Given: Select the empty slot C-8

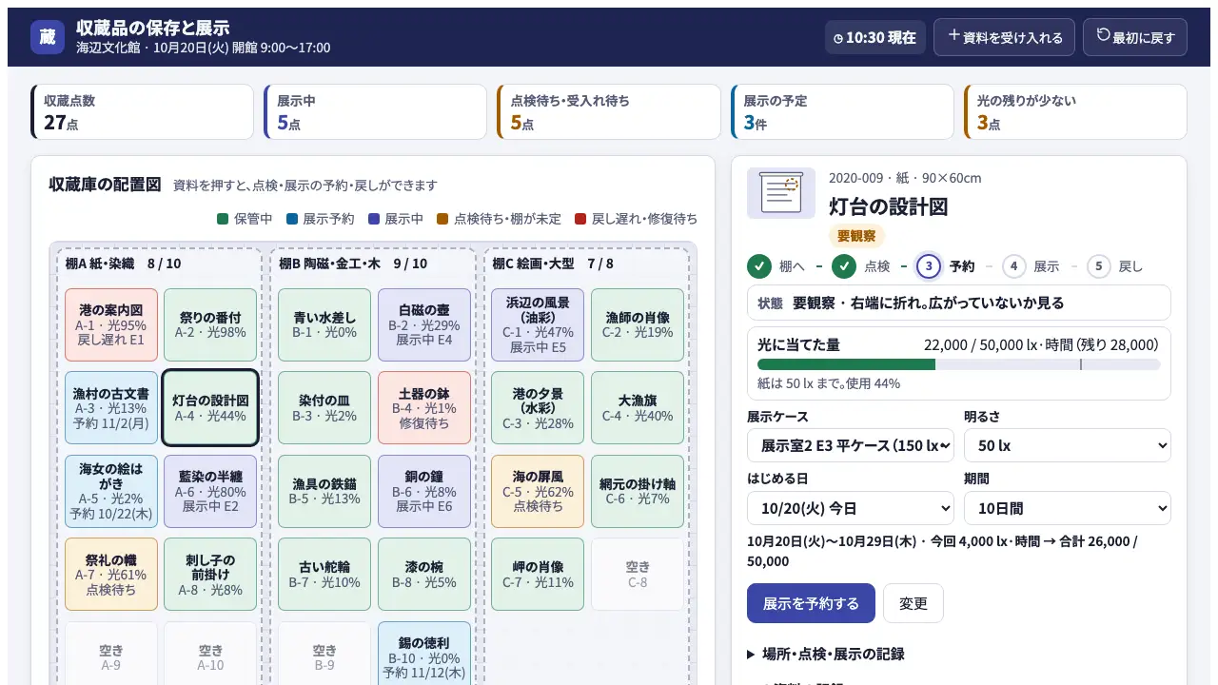Looking at the screenshot, I should [x=638, y=575].
